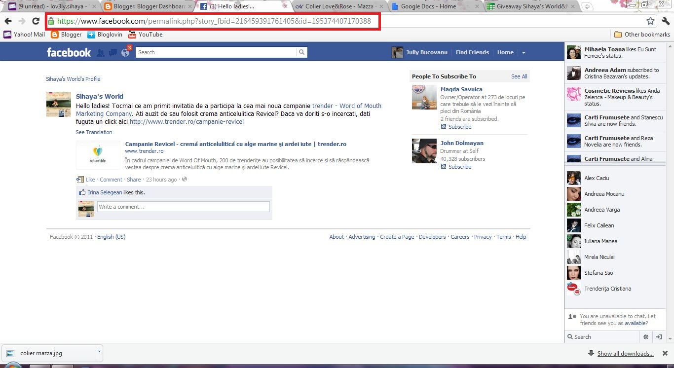Click post privacy globe icon
Screen dimensions: 674x368
click(x=185, y=180)
